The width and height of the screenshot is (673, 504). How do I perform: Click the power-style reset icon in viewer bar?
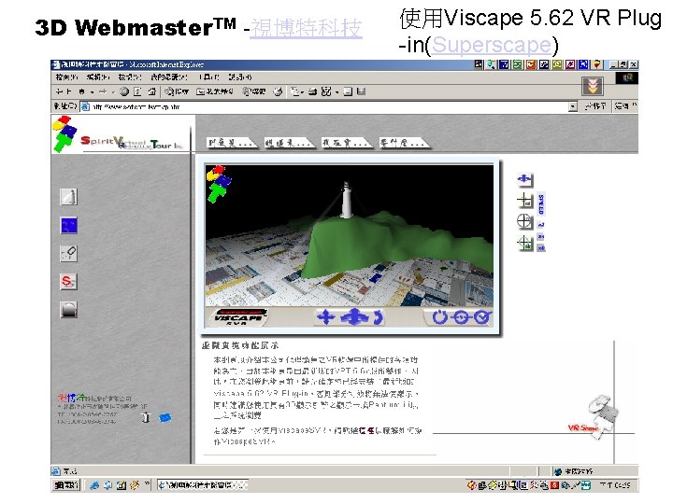(x=439, y=317)
